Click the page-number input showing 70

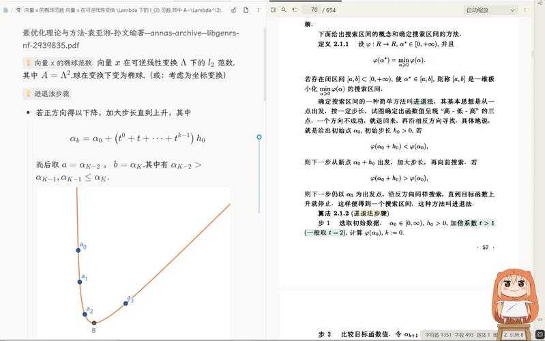pos(312,10)
